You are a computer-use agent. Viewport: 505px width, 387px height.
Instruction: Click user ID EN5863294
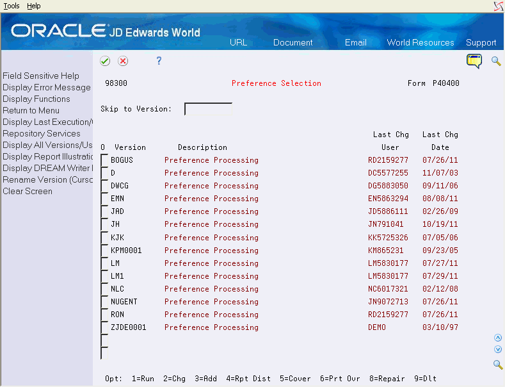pyautogui.click(x=388, y=199)
